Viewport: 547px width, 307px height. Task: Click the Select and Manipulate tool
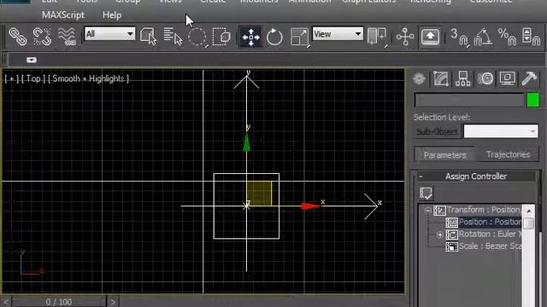pyautogui.click(x=405, y=37)
